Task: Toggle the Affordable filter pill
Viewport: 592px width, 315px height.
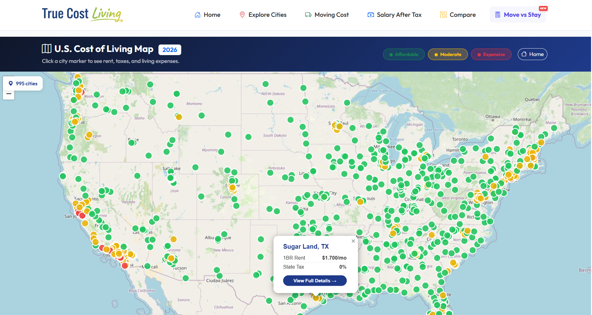Action: [x=404, y=54]
